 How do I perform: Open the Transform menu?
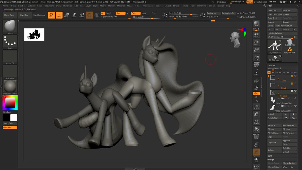pyautogui.click(x=201, y=6)
